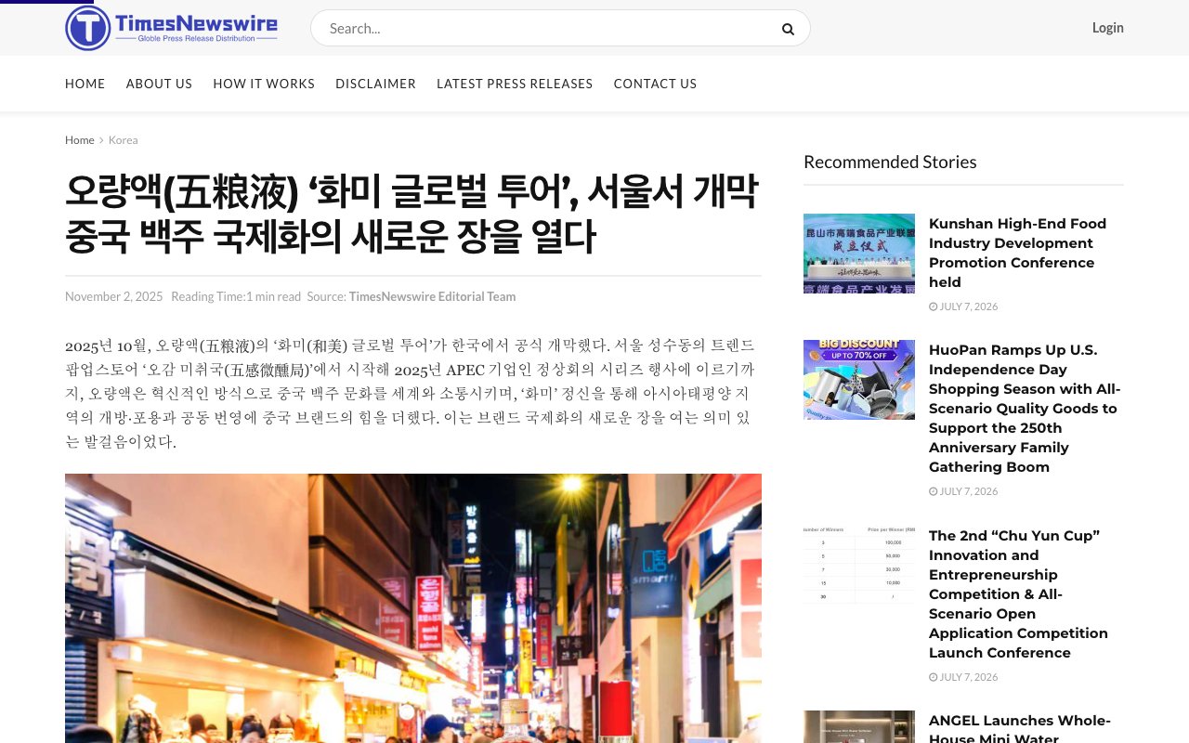The height and width of the screenshot is (743, 1189).
Task: Click the main article street photo
Action: click(x=413, y=608)
